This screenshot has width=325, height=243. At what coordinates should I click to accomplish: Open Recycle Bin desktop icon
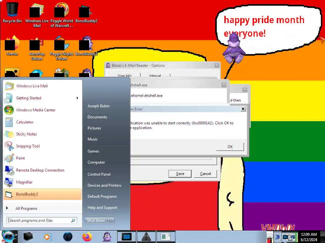point(12,12)
